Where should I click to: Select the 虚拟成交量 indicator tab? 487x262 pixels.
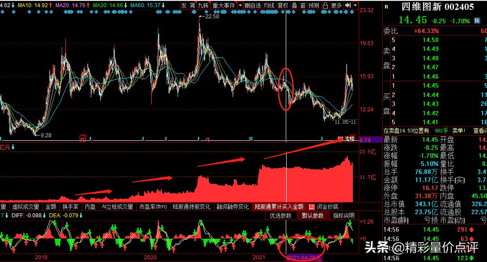coord(26,207)
